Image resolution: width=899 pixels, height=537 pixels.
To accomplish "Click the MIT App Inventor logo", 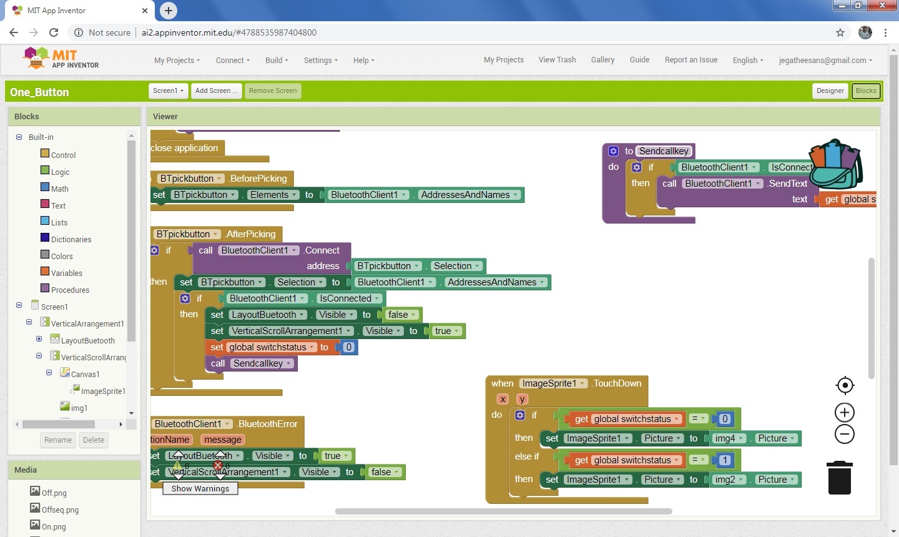I will [61, 57].
